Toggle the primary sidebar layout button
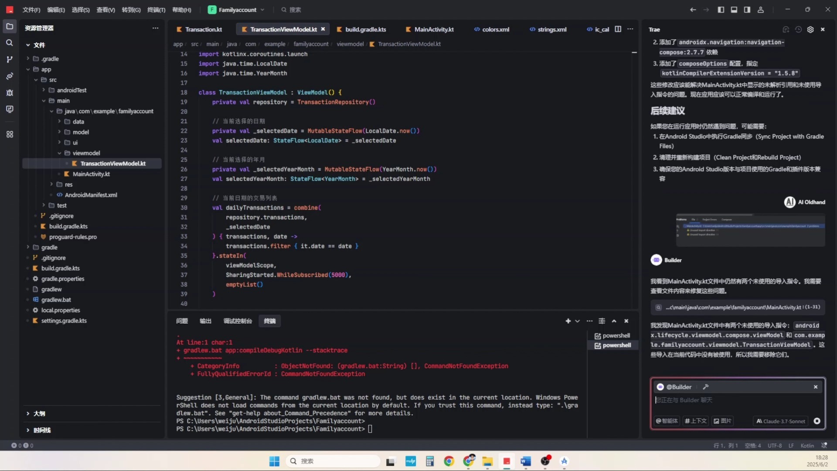837x471 pixels. (x=721, y=10)
